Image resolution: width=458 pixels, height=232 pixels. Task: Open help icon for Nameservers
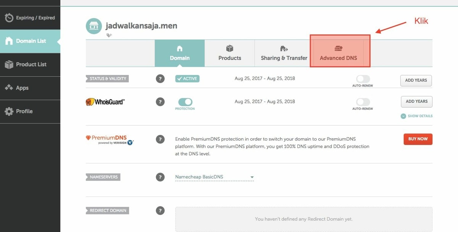tap(160, 177)
